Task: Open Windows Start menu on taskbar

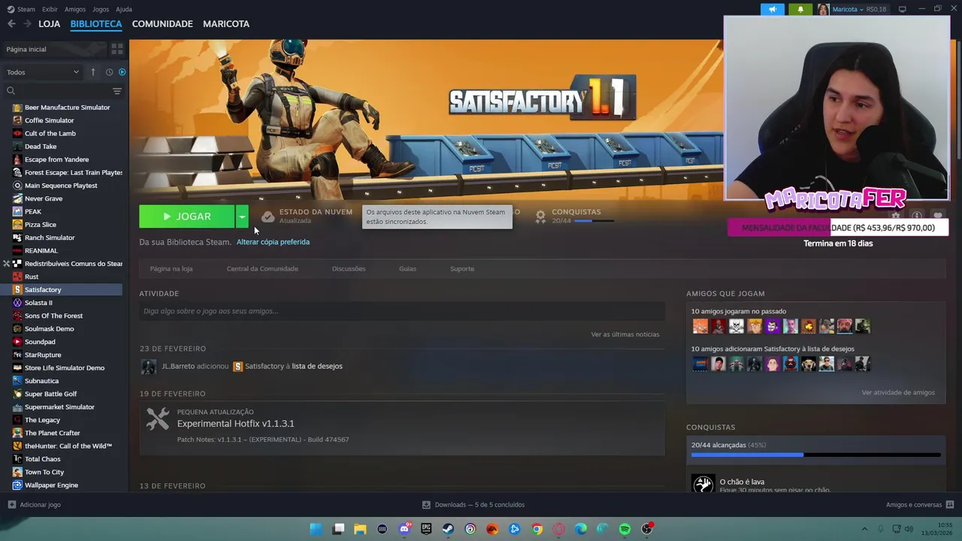Action: (316, 529)
